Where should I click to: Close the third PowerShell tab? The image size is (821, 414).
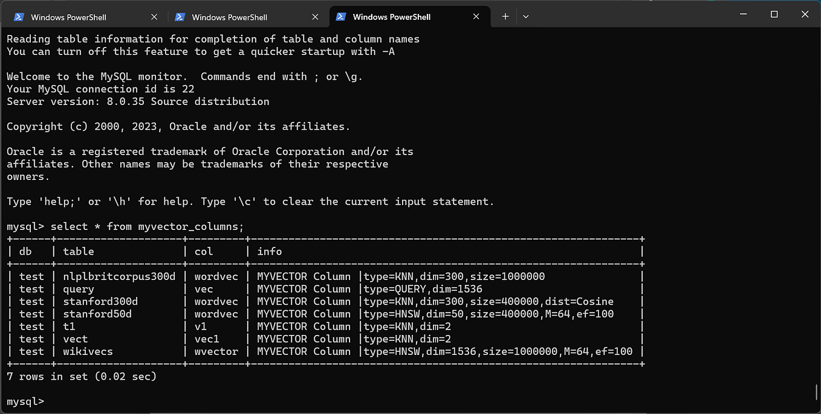pyautogui.click(x=476, y=17)
